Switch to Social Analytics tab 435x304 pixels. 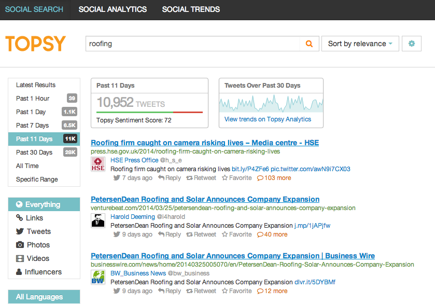coord(113,9)
